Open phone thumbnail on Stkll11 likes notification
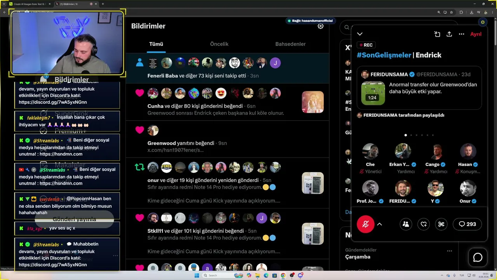 pyautogui.click(x=313, y=233)
